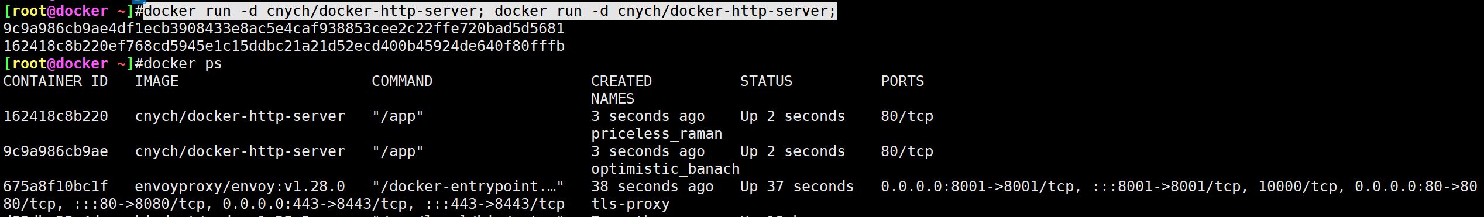Click the CONTAINER ID column header
The height and width of the screenshot is (217, 1484).
tap(56, 81)
